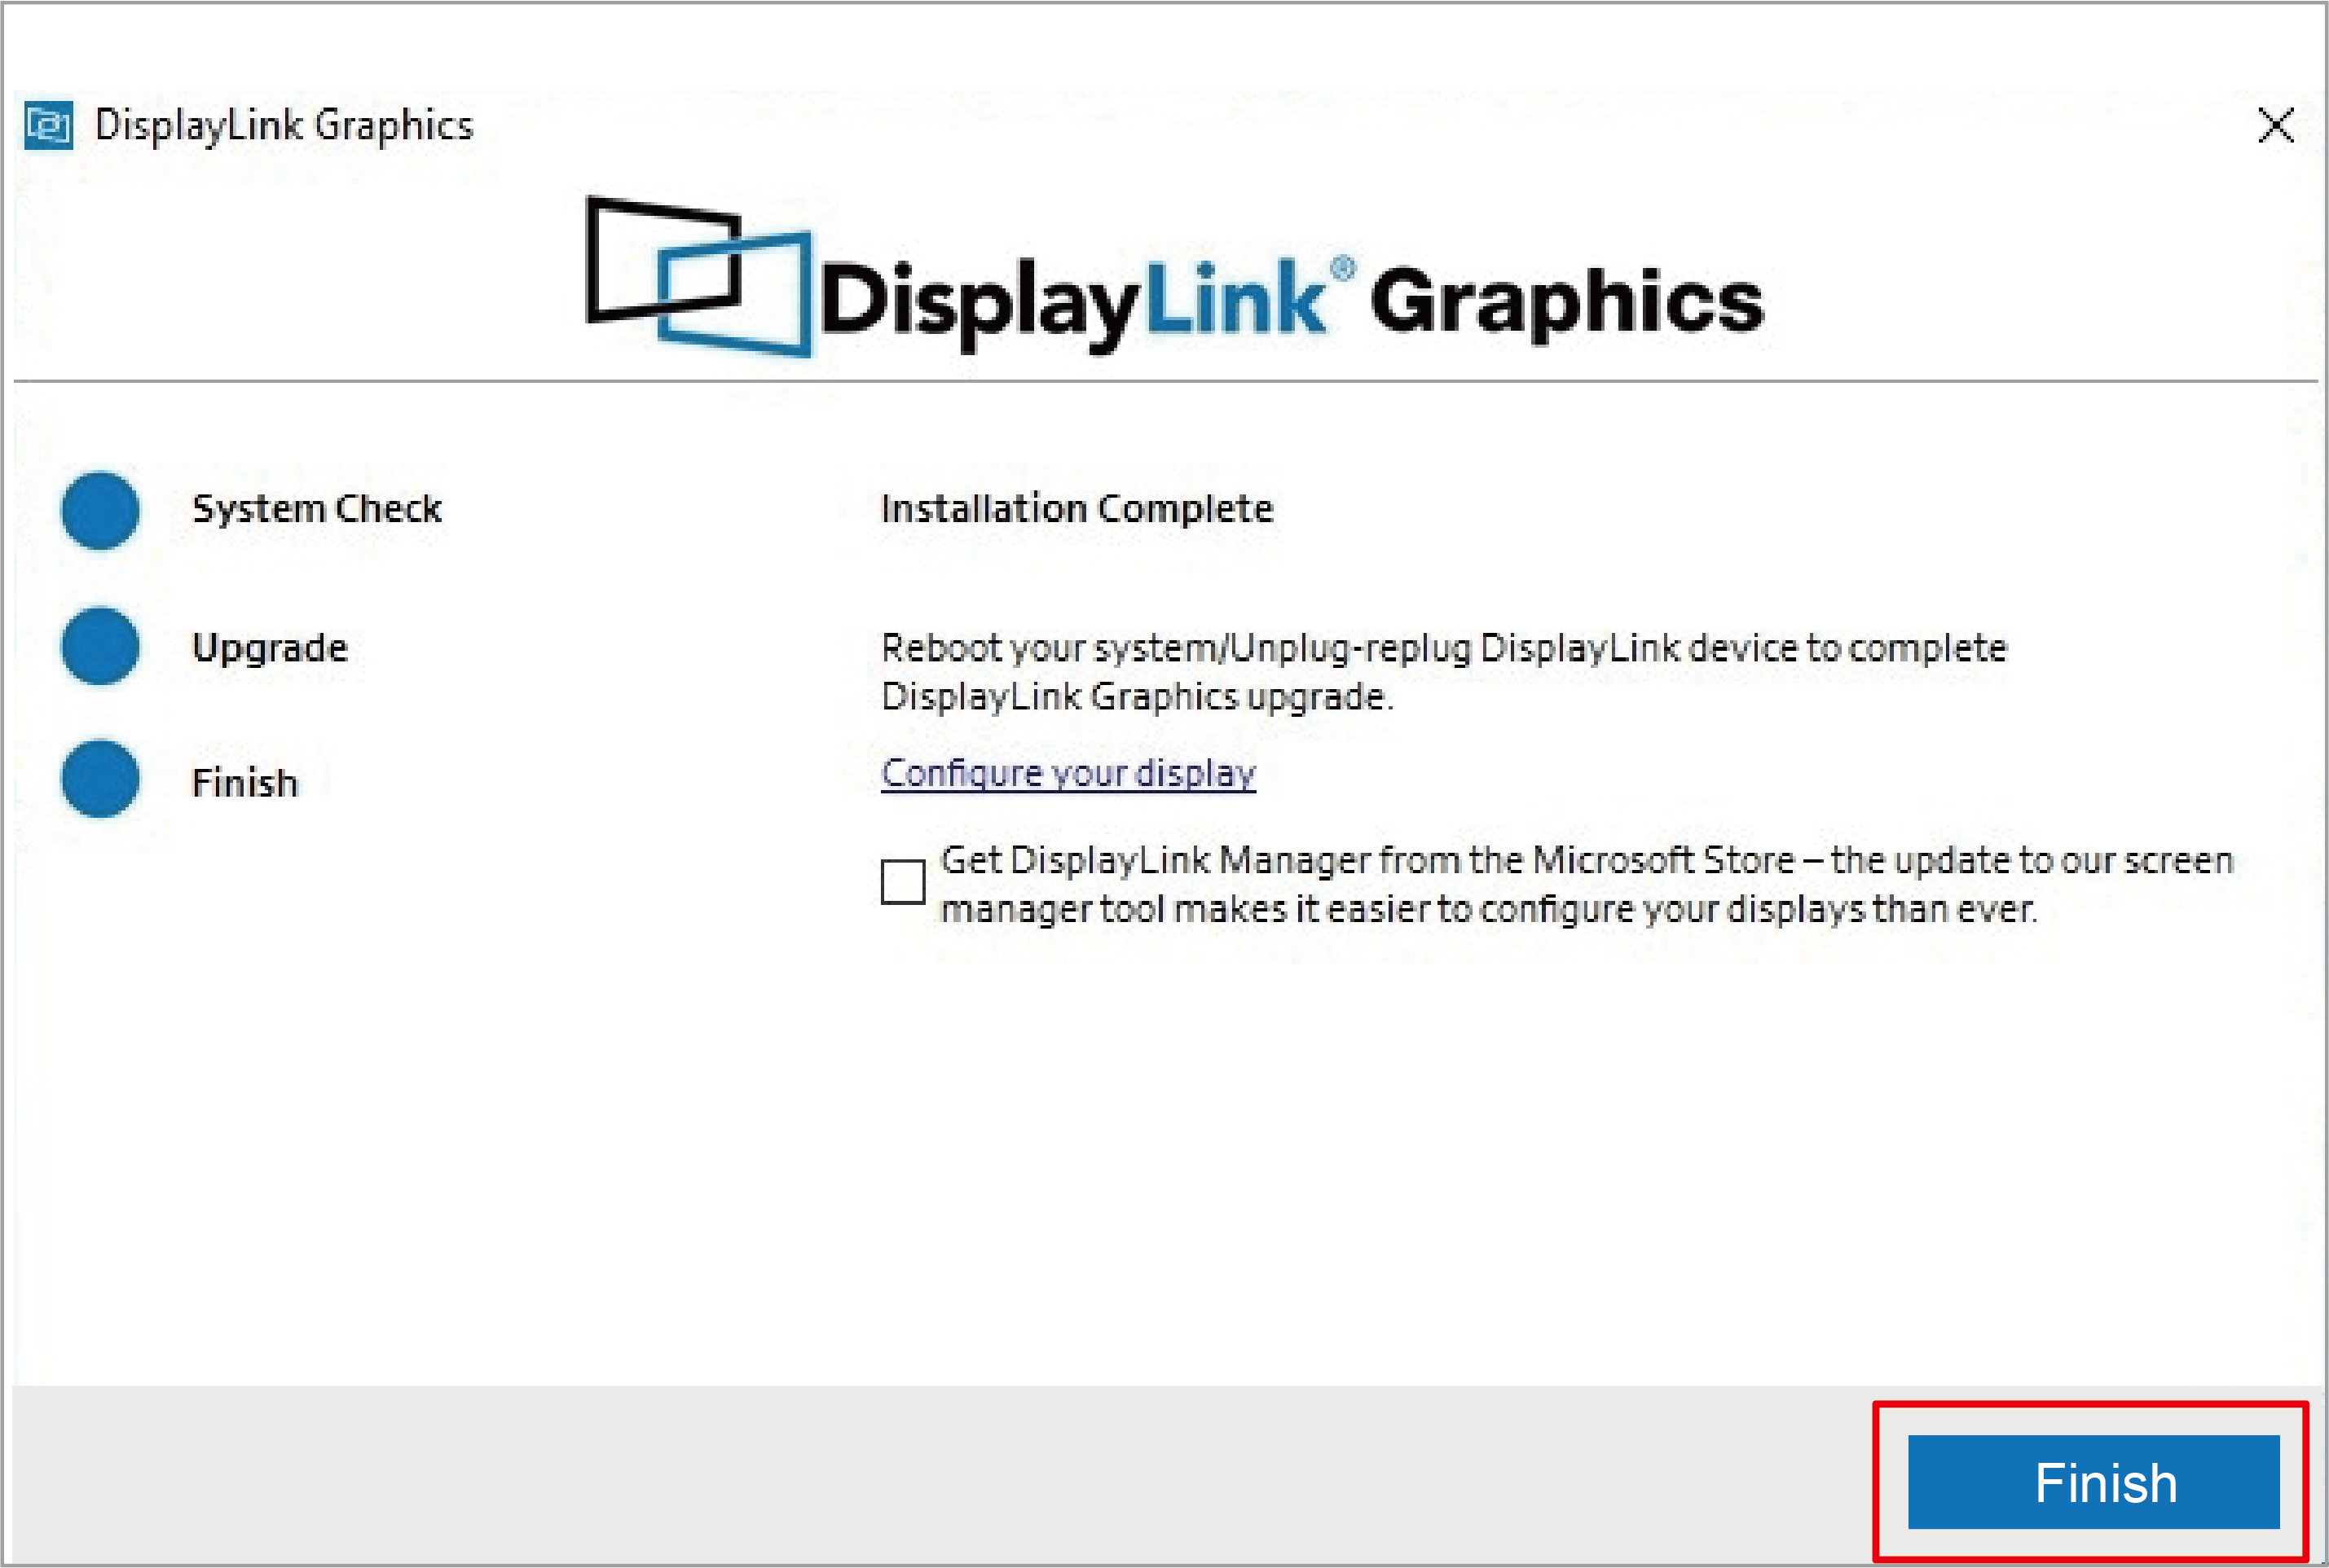
Task: Click the "DisplayLink Graphics" window title text
Action: pyautogui.click(x=284, y=126)
